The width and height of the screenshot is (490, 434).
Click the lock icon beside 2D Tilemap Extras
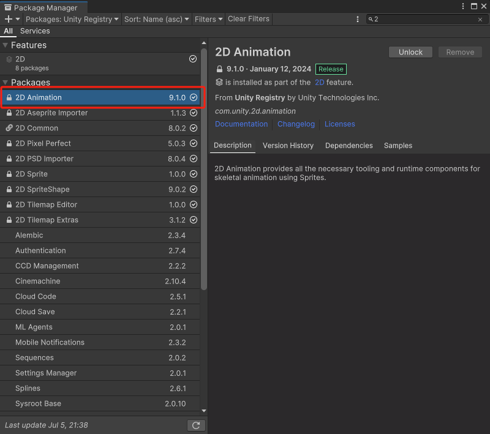coord(9,220)
